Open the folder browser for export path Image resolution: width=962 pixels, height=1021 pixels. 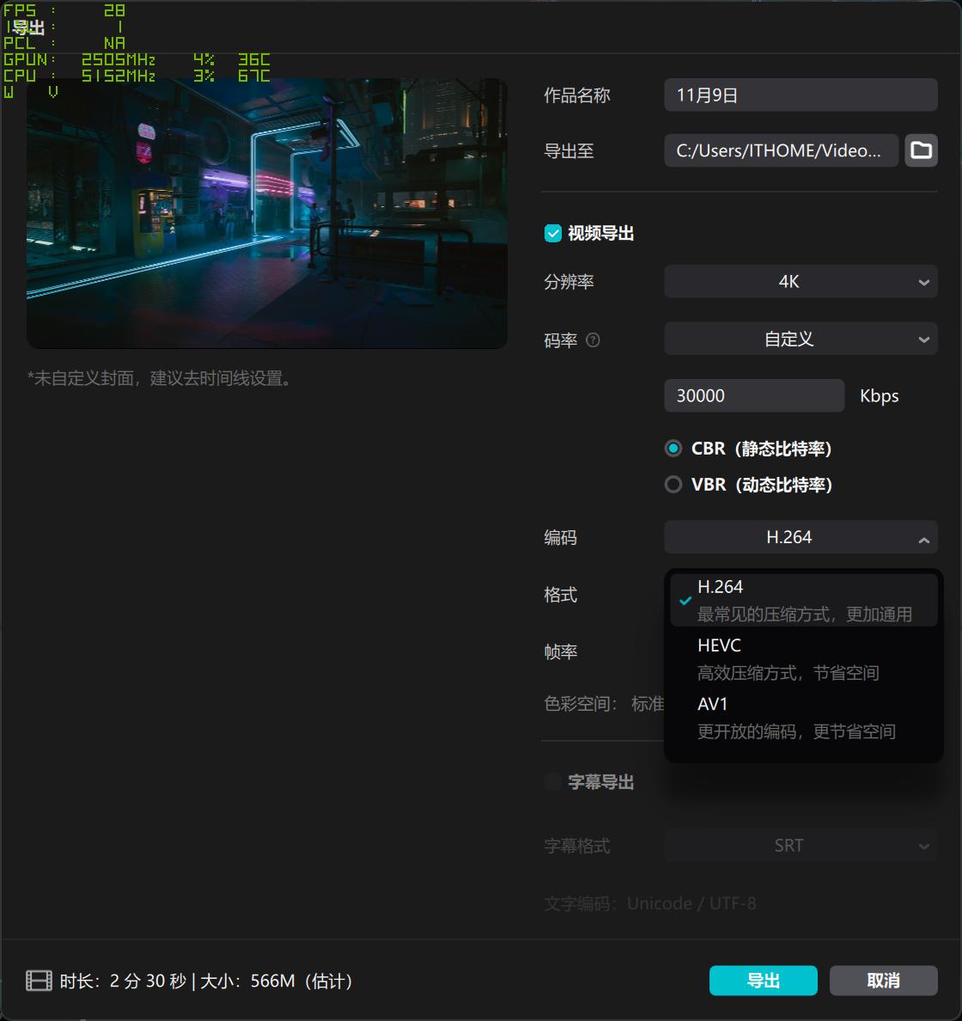(x=921, y=150)
